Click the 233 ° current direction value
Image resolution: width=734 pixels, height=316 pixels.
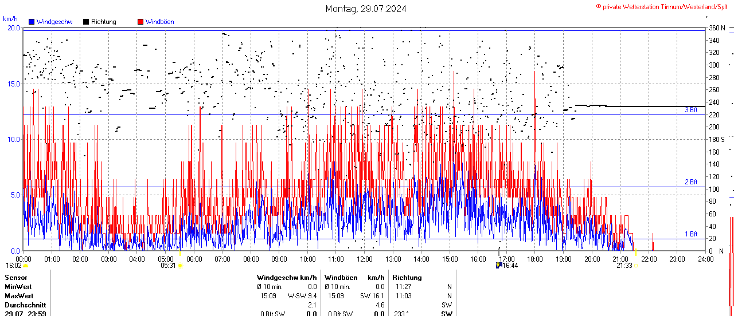point(402,314)
